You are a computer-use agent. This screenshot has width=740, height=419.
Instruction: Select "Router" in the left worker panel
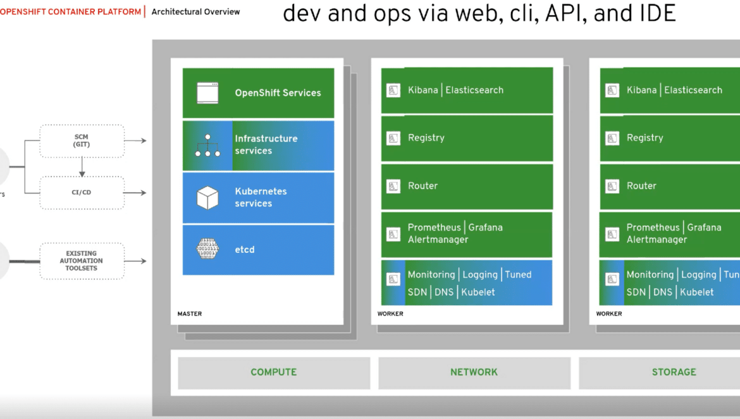point(423,186)
